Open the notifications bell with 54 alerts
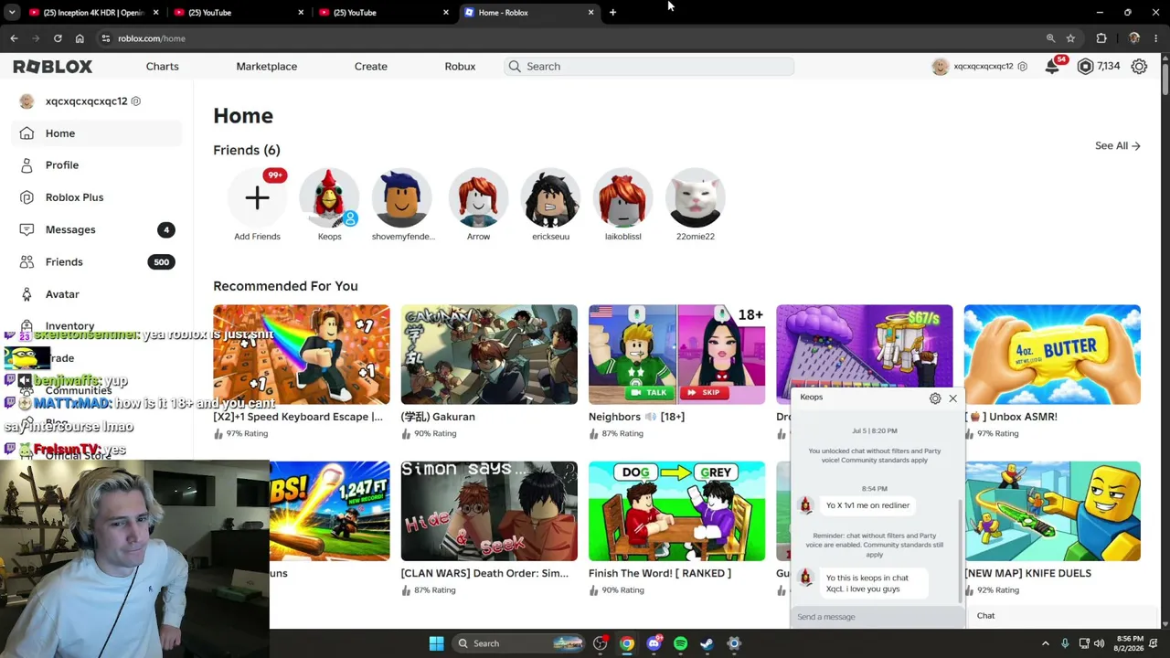This screenshot has height=658, width=1170. (x=1053, y=67)
